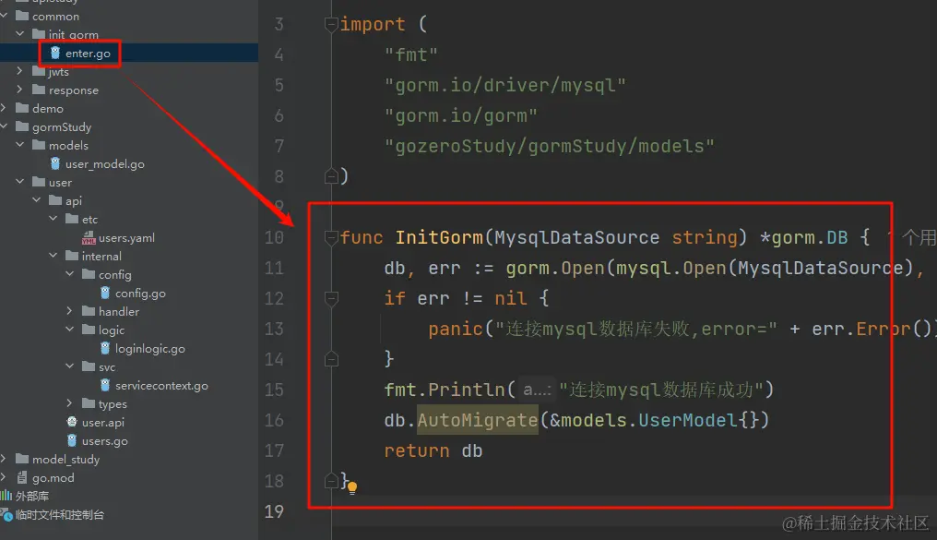937x540 pixels.
Task: Click the fold end marker at line 8
Action: [x=331, y=175]
